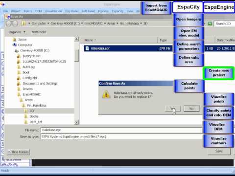Click the Hakakasa.epr file icon

(x=87, y=48)
